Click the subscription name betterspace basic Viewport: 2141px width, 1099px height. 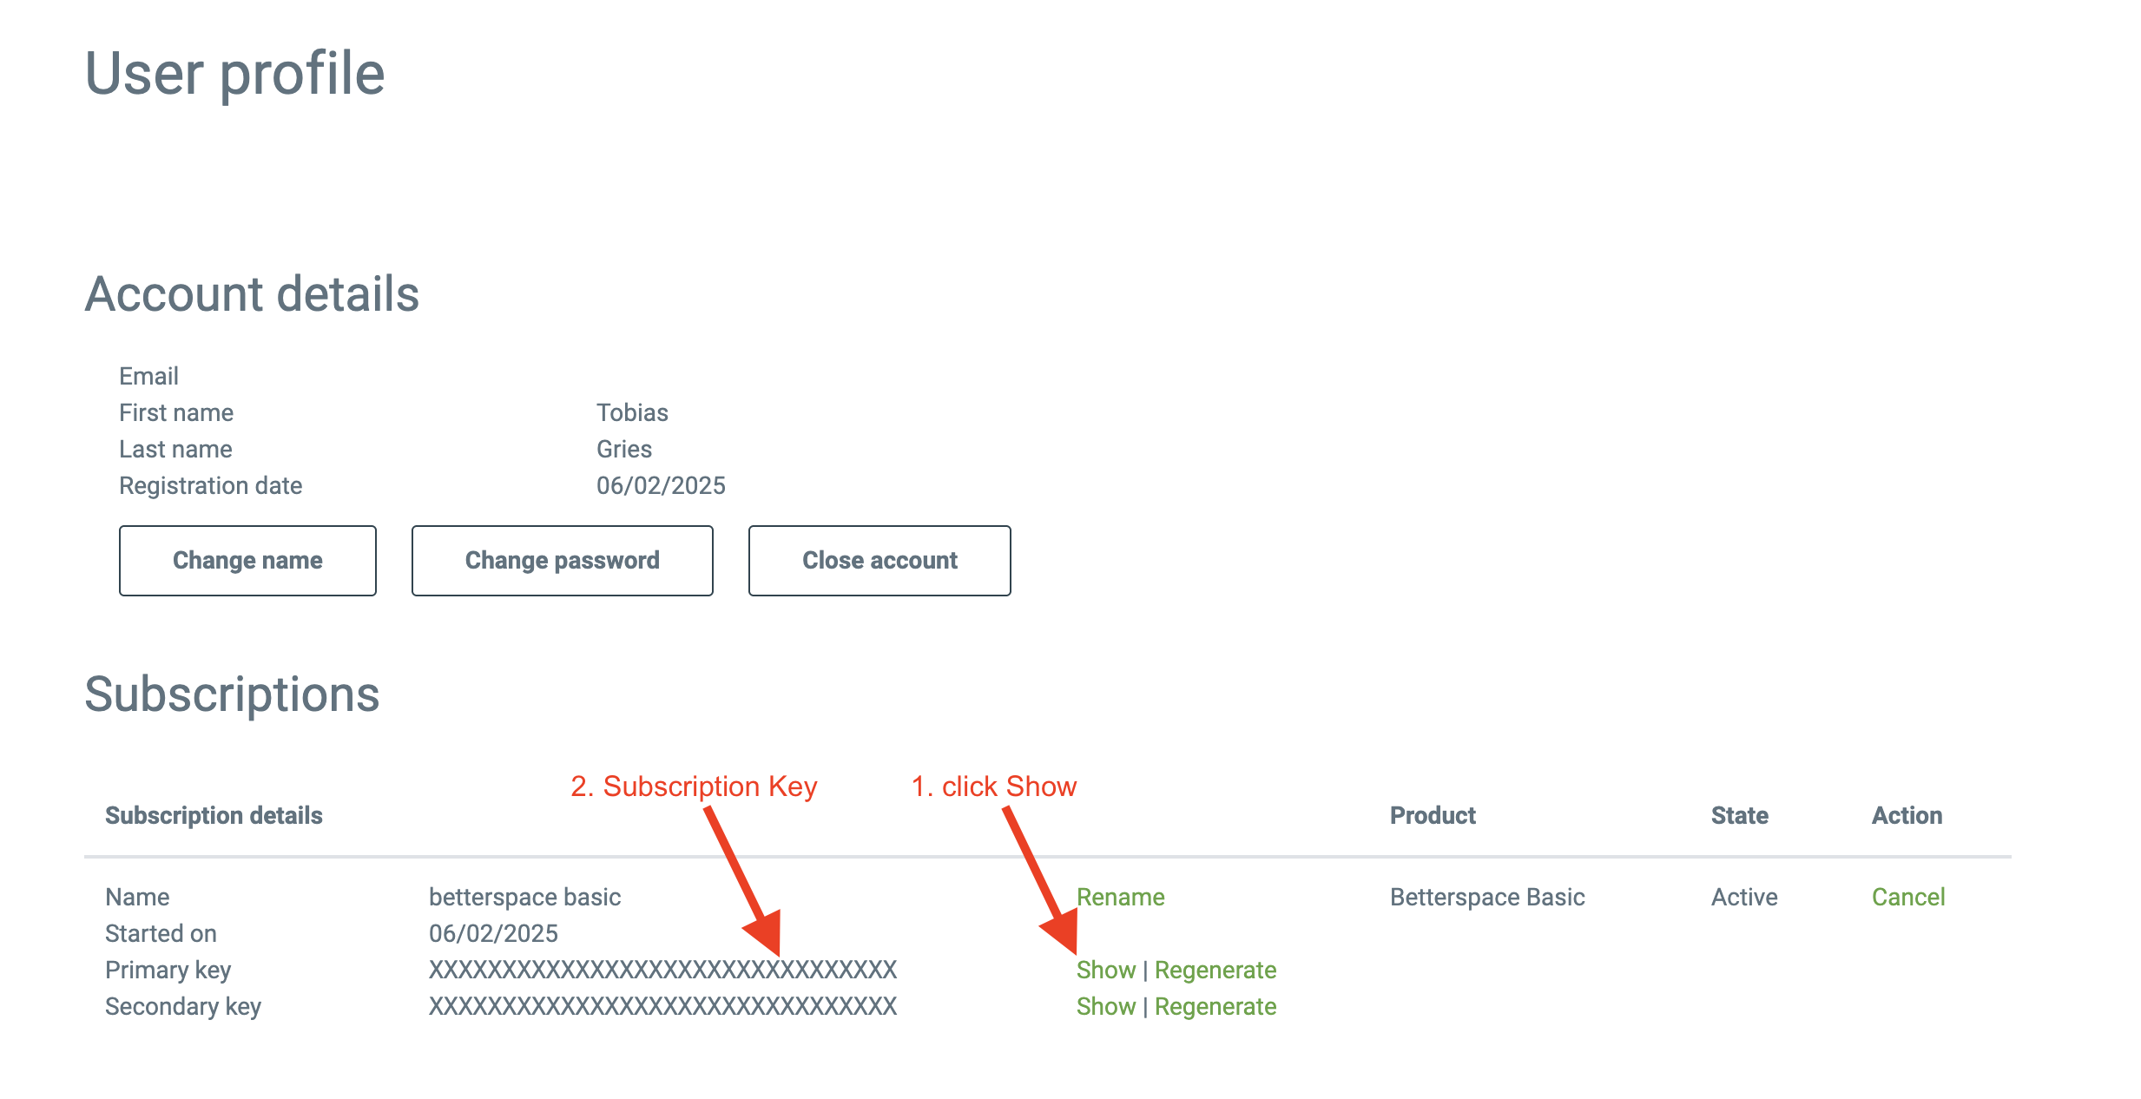click(x=524, y=897)
